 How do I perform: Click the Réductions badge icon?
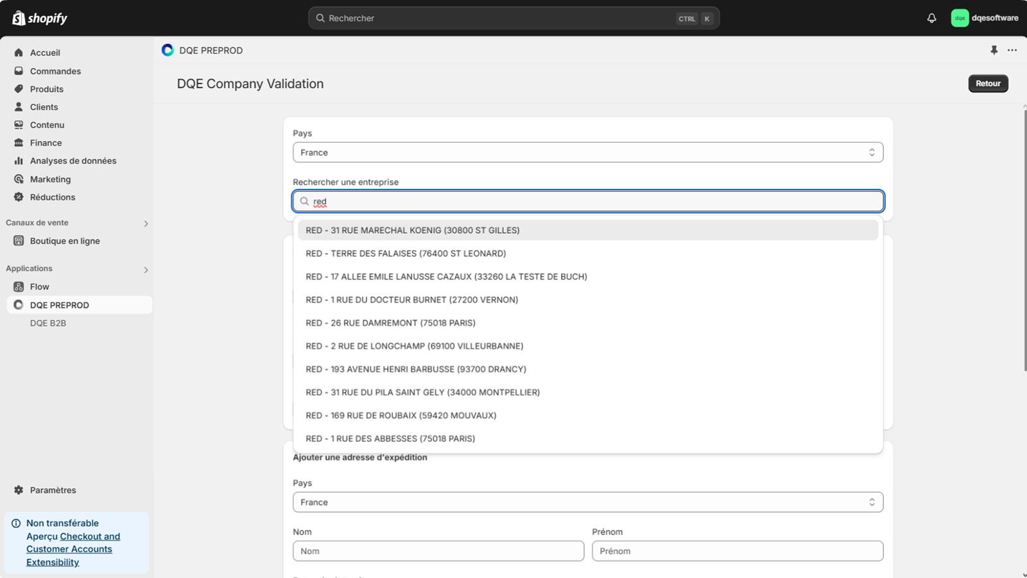click(19, 197)
